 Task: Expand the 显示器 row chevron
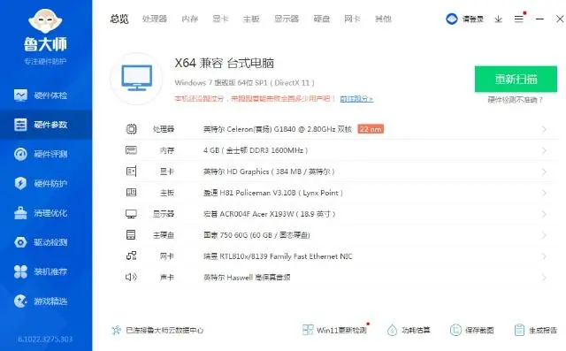click(x=544, y=214)
